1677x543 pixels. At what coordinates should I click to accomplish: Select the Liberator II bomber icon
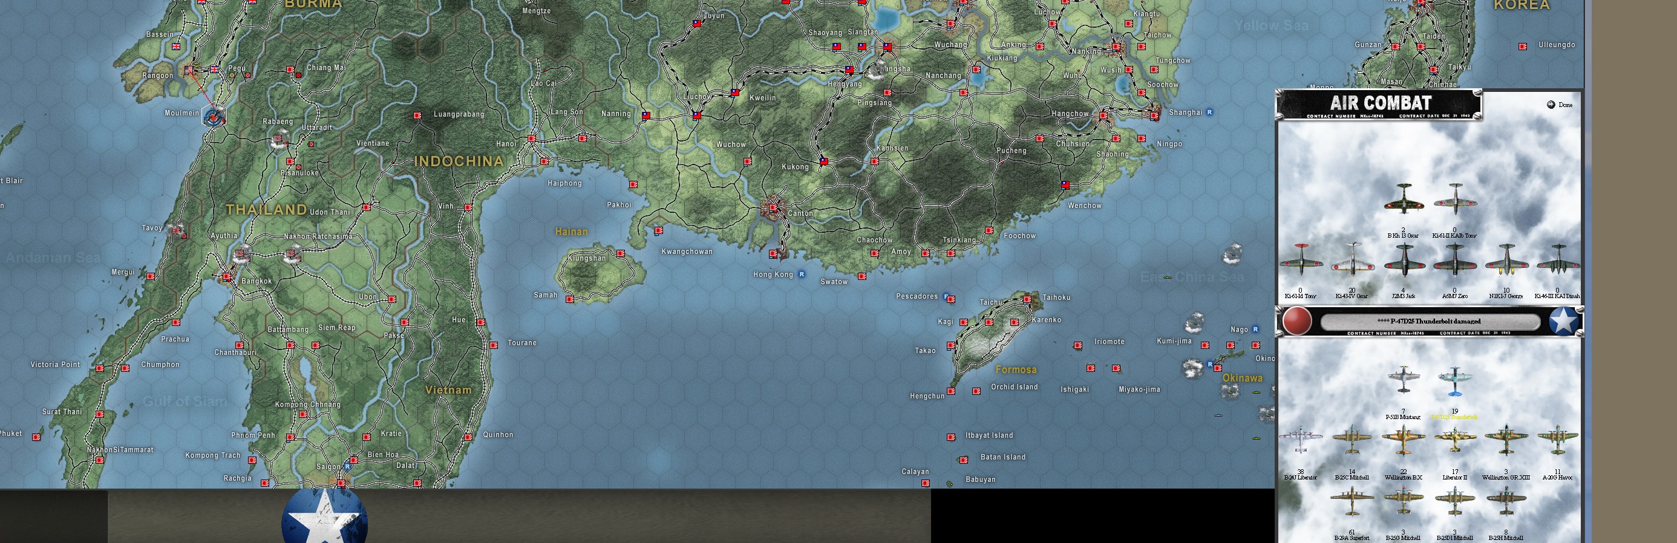point(1454,440)
